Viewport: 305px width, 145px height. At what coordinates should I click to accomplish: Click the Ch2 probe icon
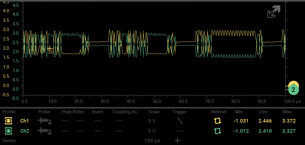pyautogui.click(x=44, y=131)
